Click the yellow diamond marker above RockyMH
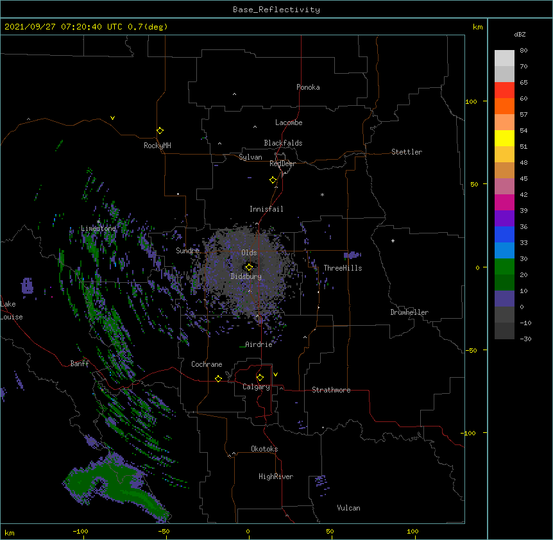The height and width of the screenshot is (540, 553). pos(160,131)
